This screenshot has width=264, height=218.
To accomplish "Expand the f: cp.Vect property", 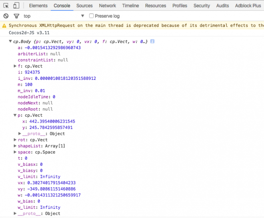I will pos(15,66).
